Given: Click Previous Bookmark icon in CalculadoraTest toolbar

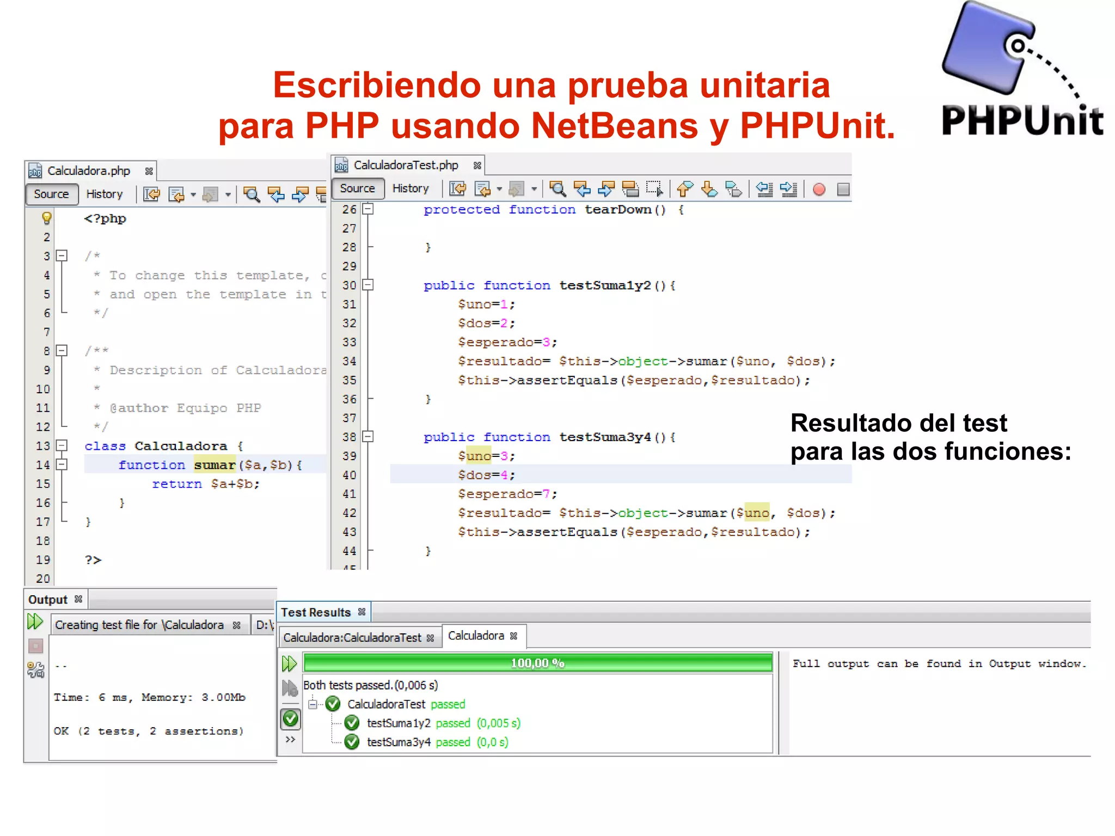Looking at the screenshot, I should point(685,189).
